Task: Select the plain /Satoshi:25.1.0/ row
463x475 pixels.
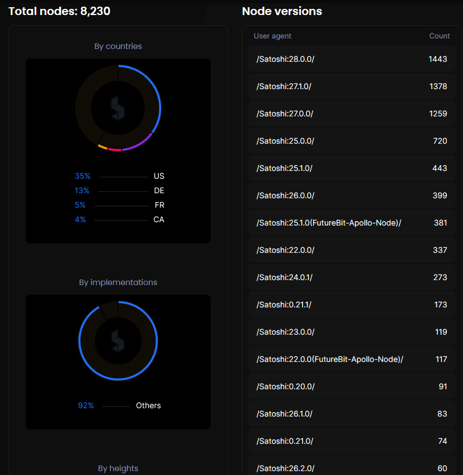Action: (x=352, y=168)
